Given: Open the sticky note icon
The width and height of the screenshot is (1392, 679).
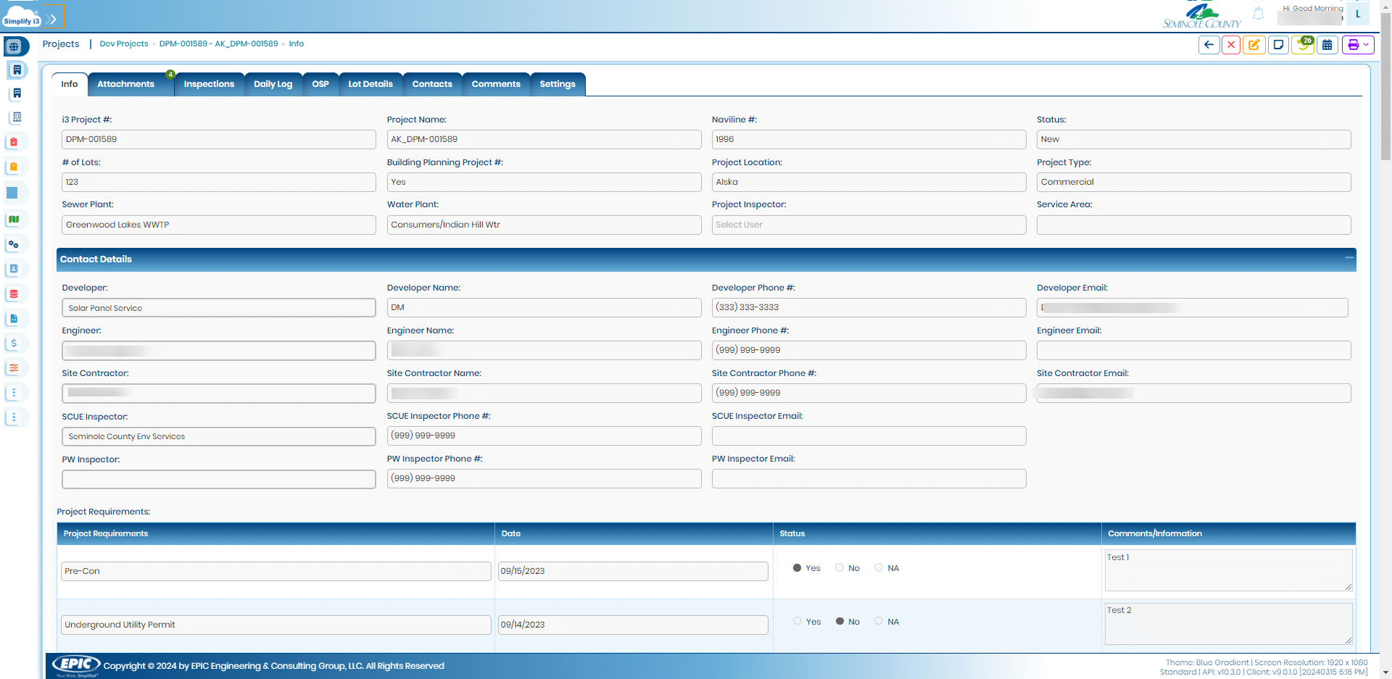Looking at the screenshot, I should coord(1278,45).
